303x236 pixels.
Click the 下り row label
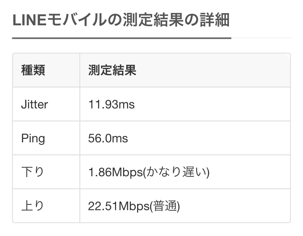(x=33, y=172)
